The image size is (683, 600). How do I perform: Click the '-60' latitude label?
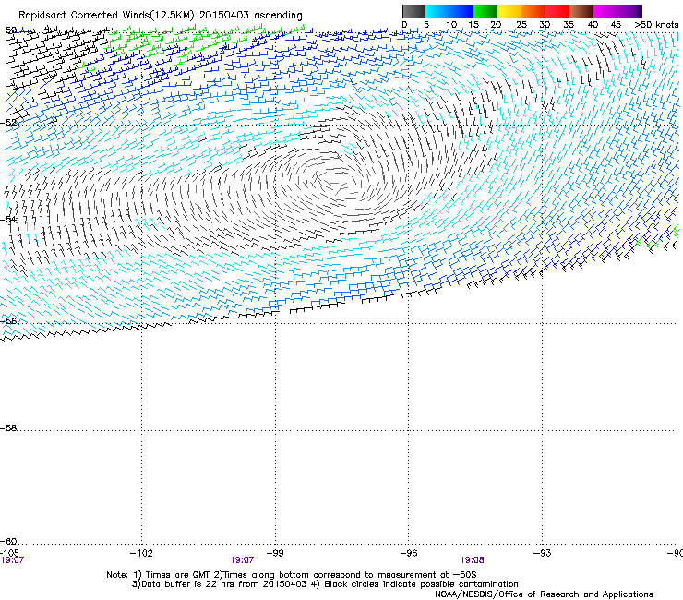pos(8,541)
